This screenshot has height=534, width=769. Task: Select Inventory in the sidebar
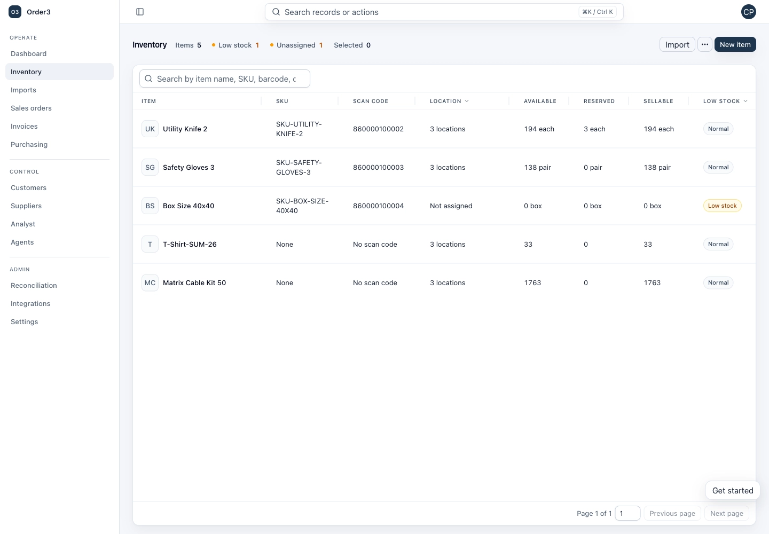coord(59,72)
